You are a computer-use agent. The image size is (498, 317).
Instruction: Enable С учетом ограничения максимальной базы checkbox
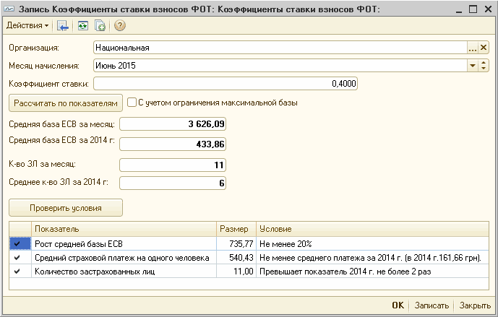[132, 103]
